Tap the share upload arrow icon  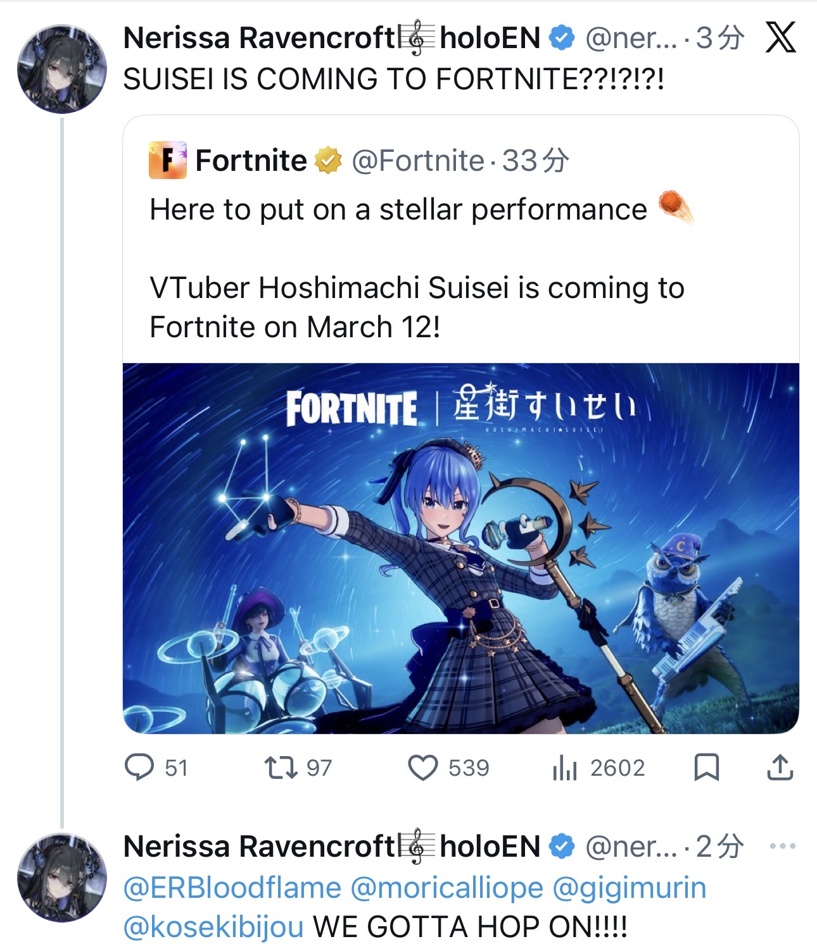(780, 768)
